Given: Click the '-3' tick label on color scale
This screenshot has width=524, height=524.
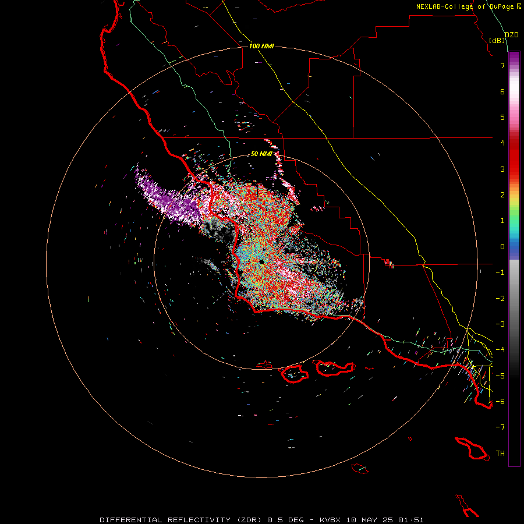Looking at the screenshot, I should click(500, 324).
